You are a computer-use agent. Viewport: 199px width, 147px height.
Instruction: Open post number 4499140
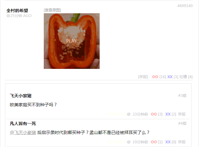click(x=185, y=6)
